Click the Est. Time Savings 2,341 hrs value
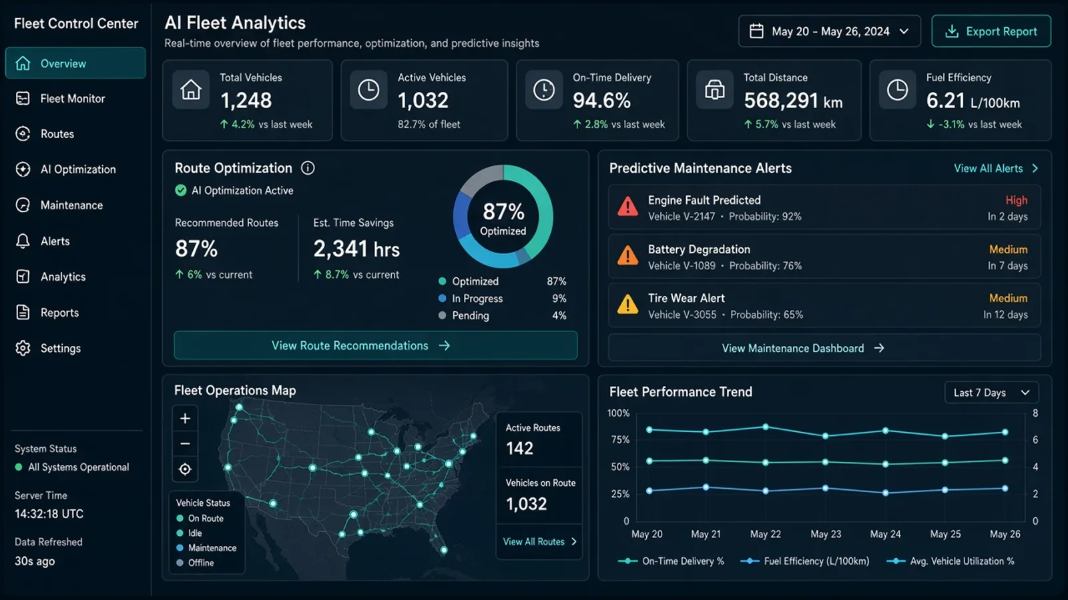This screenshot has height=600, width=1068. 356,249
